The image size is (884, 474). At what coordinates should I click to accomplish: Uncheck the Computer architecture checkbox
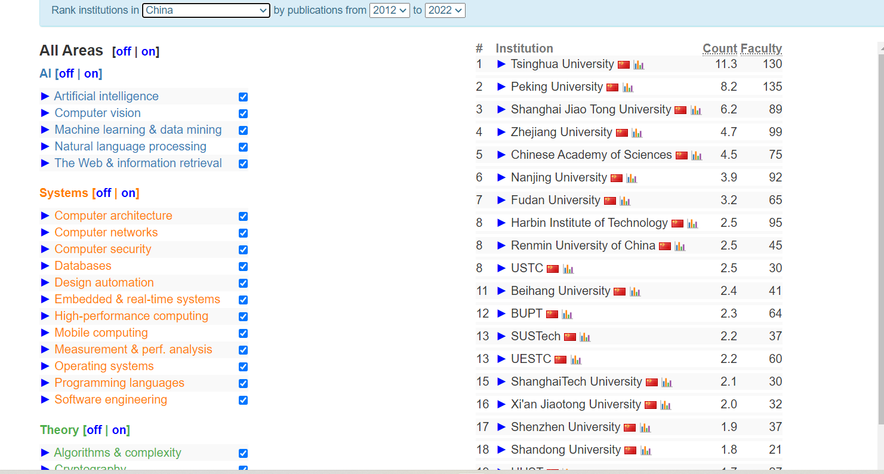243,216
